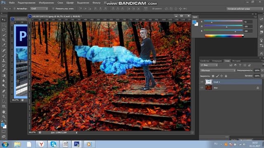Filter layers by pixel icon
This screenshot has width=264, height=148.
click(231, 65)
